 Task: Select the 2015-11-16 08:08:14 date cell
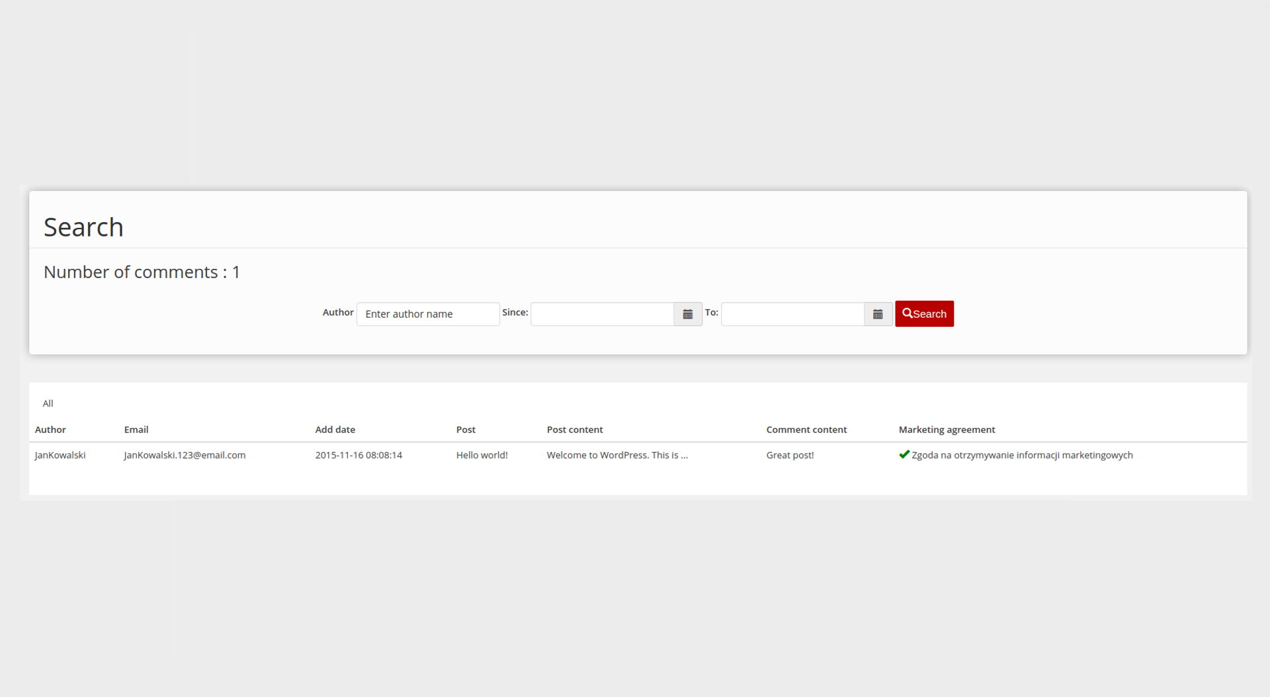coord(359,455)
